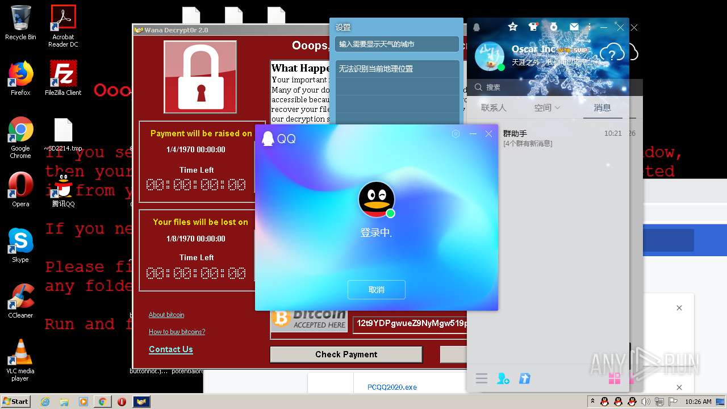Open Windows Explorer taskbar icon

(x=64, y=402)
